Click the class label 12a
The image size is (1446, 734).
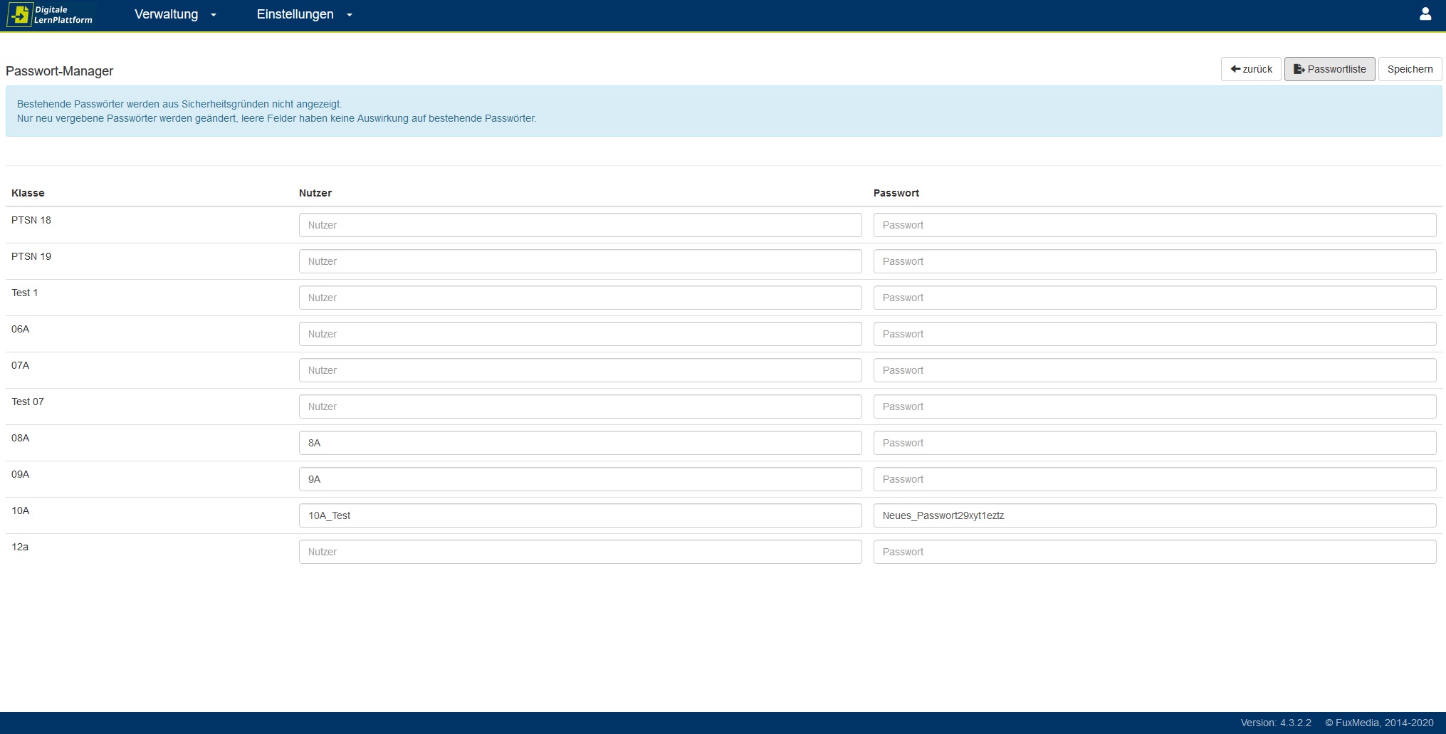click(20, 547)
